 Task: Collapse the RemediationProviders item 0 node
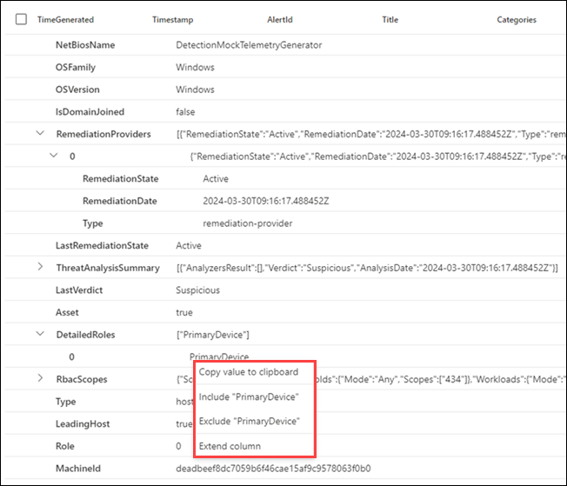click(54, 156)
